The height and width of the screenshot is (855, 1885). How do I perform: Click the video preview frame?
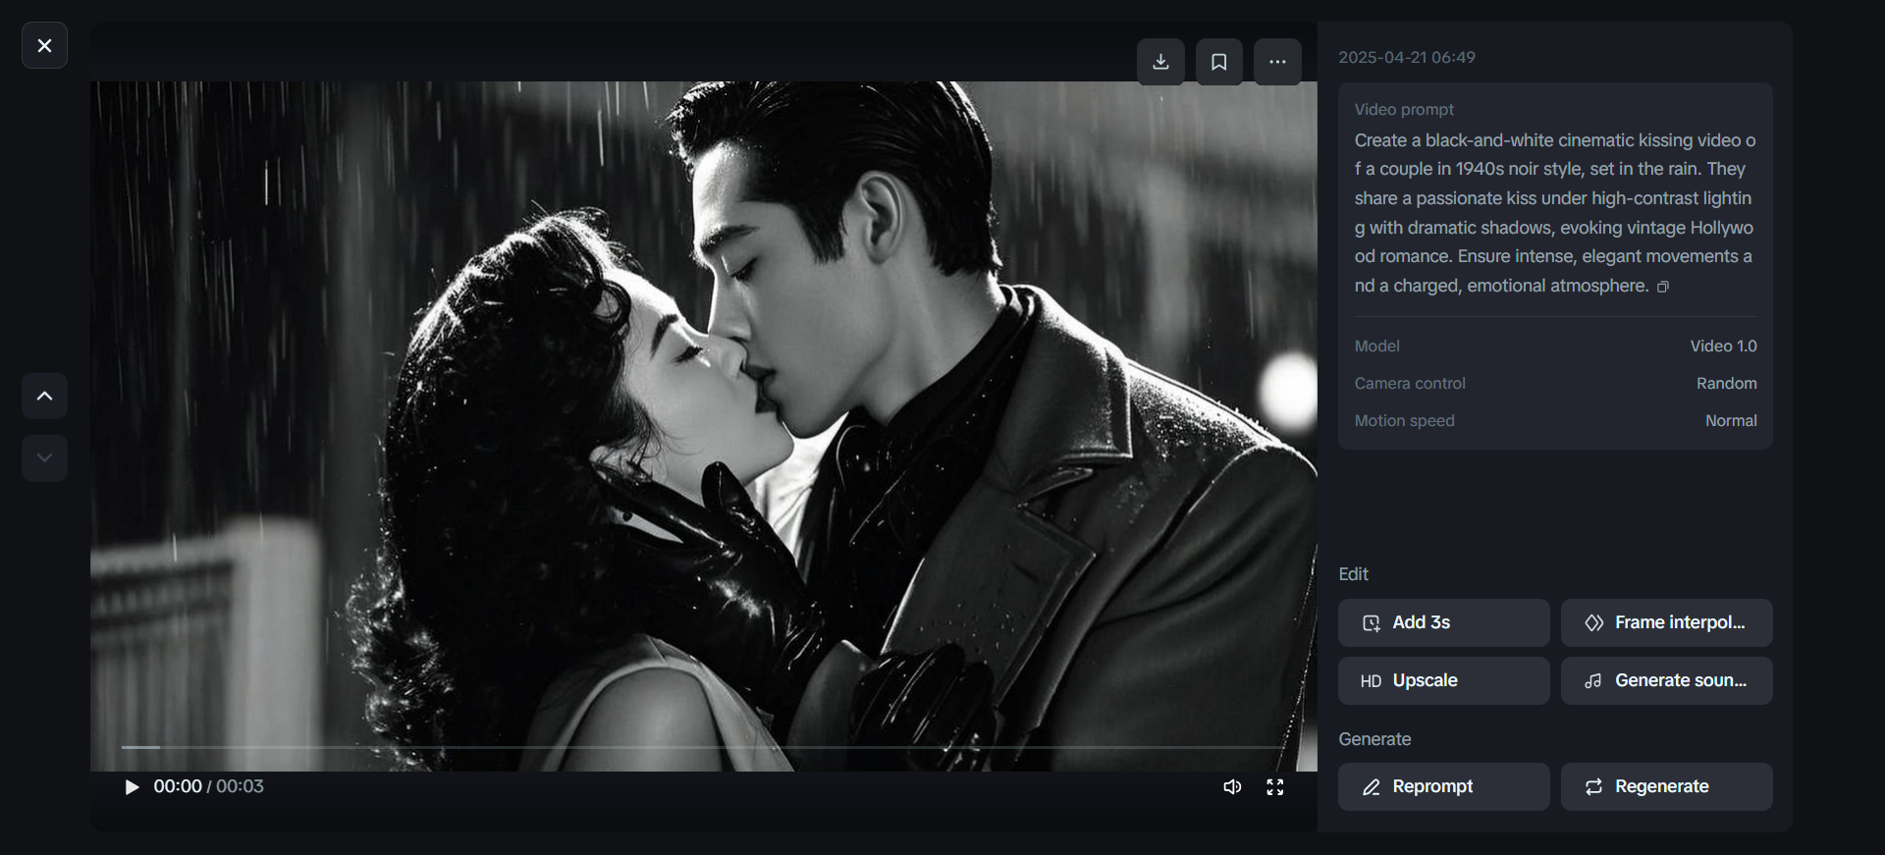[703, 426]
